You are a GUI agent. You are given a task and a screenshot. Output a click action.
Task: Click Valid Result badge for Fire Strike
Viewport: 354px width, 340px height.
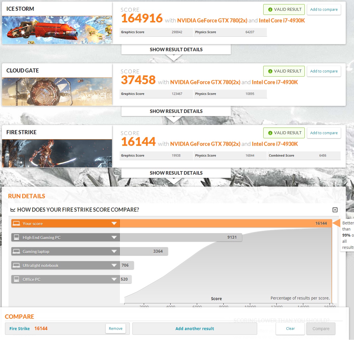pyautogui.click(x=284, y=133)
